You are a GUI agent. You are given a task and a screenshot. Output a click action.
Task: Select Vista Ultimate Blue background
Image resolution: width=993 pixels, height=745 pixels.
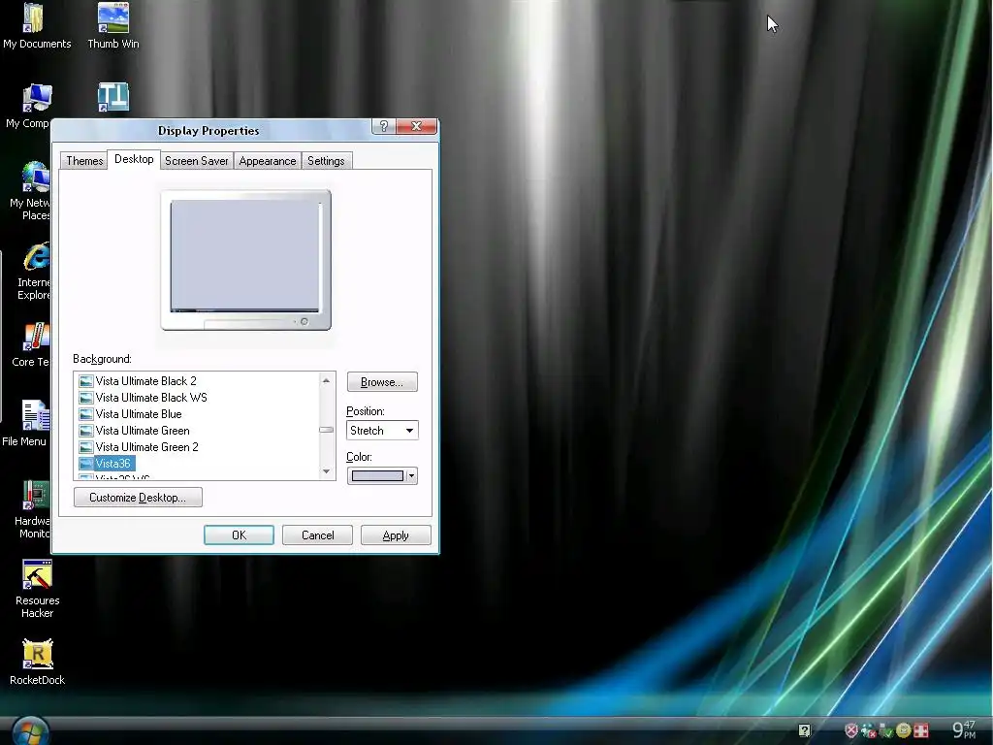tap(139, 413)
